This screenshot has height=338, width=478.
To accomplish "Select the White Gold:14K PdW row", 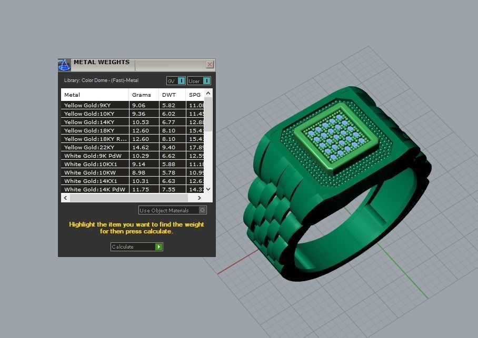I will coord(132,189).
